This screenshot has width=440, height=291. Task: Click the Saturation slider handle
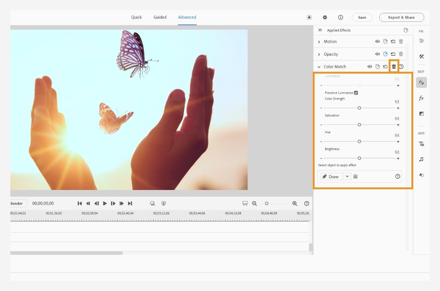coord(359,125)
